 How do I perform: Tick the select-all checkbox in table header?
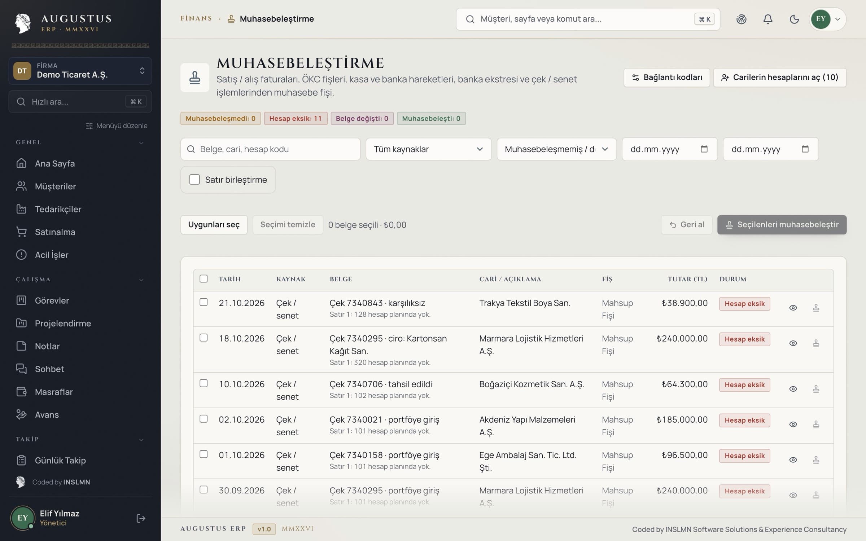tap(204, 279)
